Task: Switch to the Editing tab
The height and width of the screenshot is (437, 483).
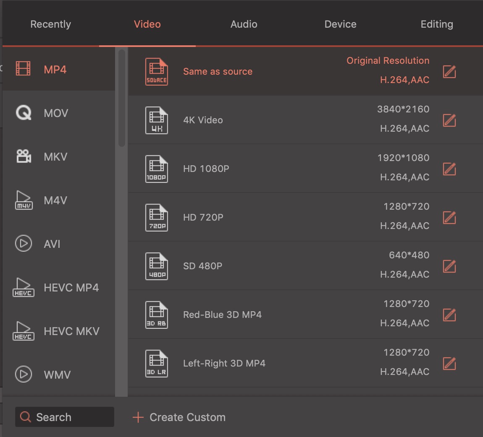Action: [x=437, y=24]
